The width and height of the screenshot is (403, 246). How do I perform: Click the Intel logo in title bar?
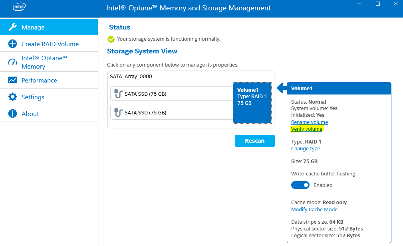click(x=19, y=6)
